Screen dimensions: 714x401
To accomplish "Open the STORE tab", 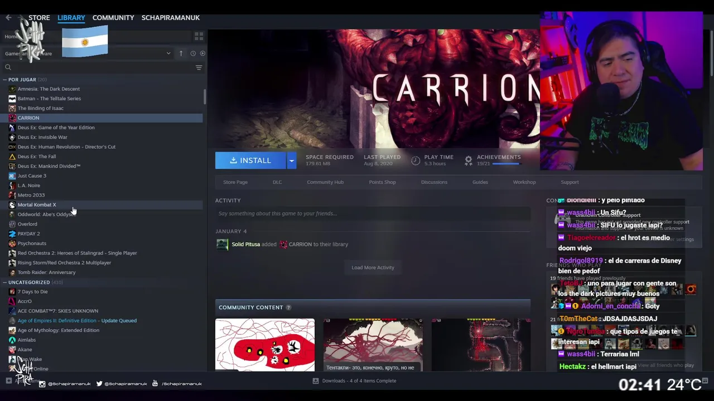I will pyautogui.click(x=39, y=18).
